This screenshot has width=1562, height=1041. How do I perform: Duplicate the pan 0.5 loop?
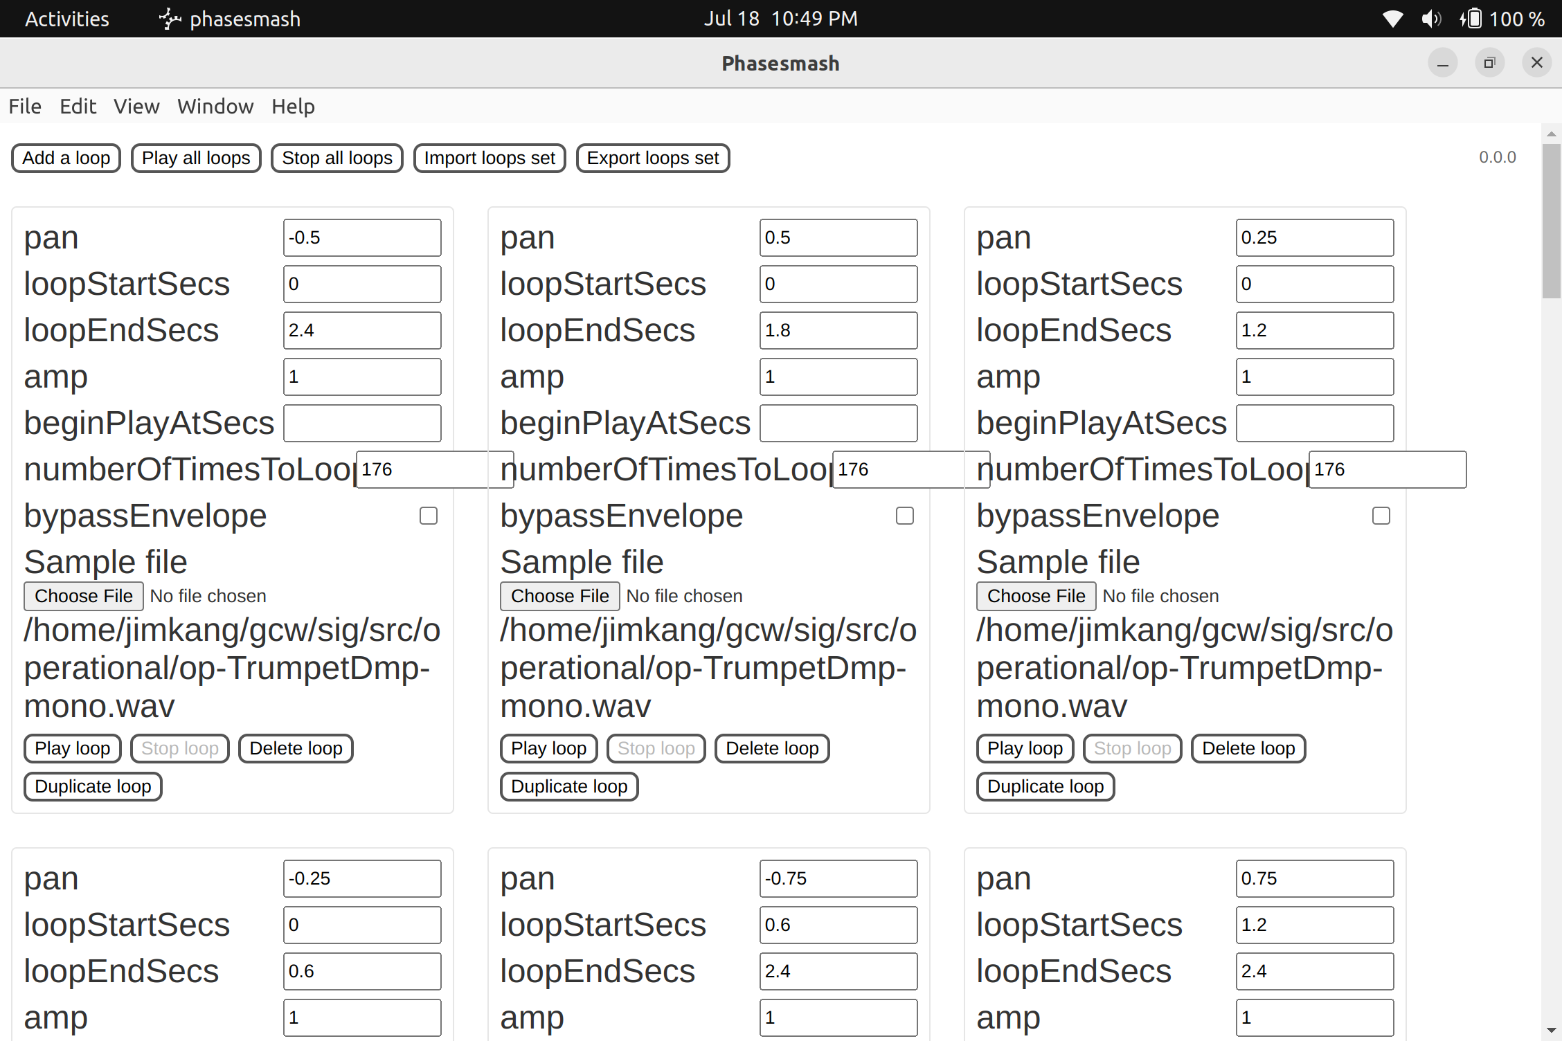pyautogui.click(x=569, y=787)
